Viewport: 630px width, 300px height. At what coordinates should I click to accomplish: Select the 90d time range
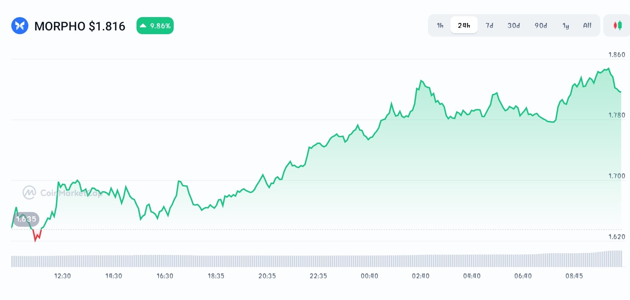tap(541, 25)
